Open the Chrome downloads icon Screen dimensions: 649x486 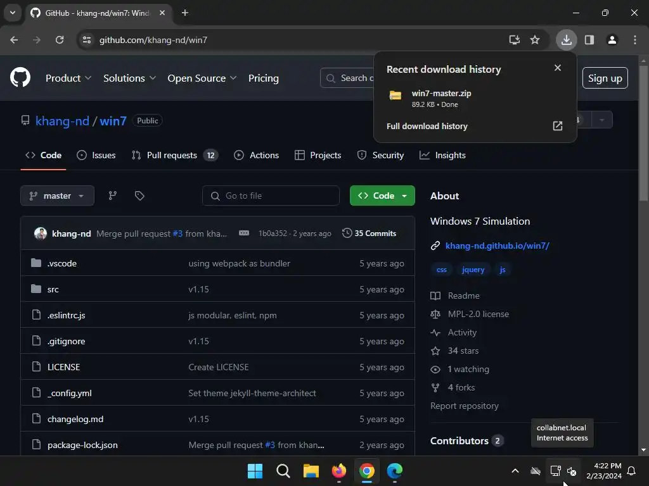coord(566,40)
